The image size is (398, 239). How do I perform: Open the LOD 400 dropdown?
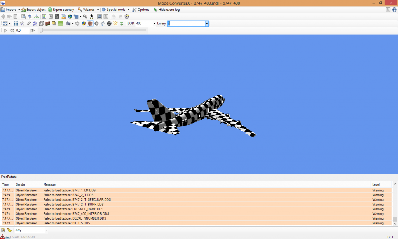154,23
